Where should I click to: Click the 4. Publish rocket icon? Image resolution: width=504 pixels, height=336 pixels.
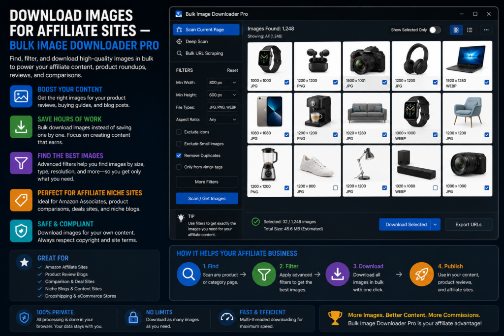421,275
